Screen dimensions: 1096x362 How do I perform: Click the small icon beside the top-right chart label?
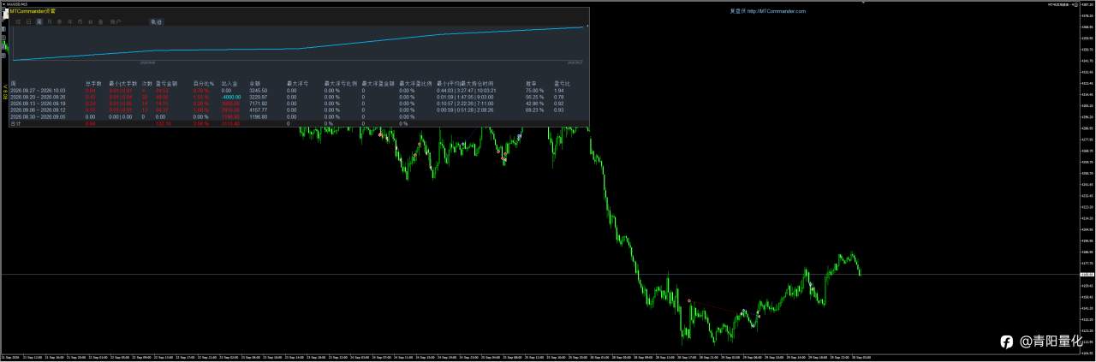pyautogui.click(x=1076, y=4)
